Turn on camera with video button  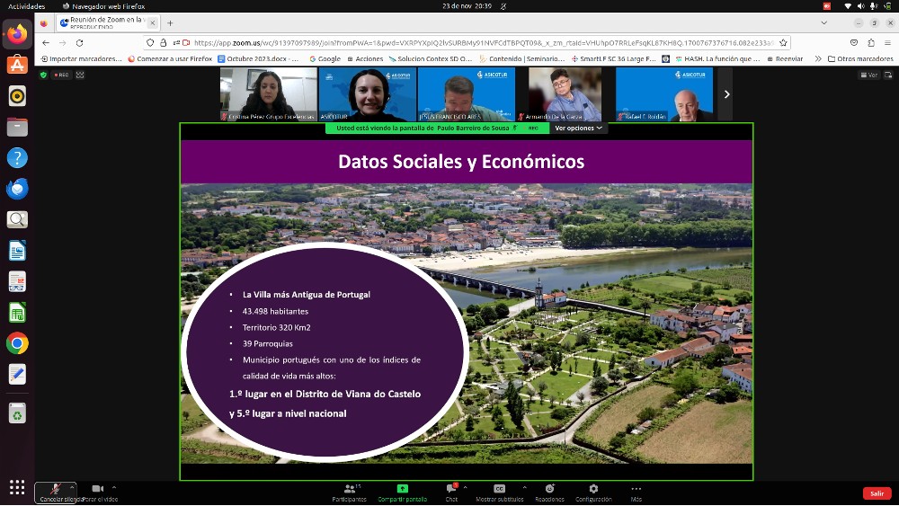click(98, 489)
